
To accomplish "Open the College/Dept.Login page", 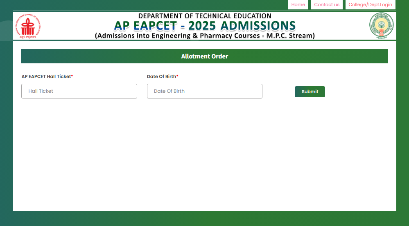I will 370,4.
